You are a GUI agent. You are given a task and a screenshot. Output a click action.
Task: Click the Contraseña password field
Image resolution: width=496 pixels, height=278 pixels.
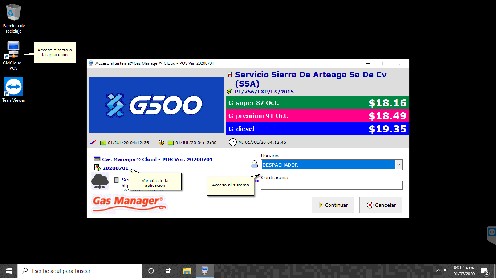(x=332, y=185)
